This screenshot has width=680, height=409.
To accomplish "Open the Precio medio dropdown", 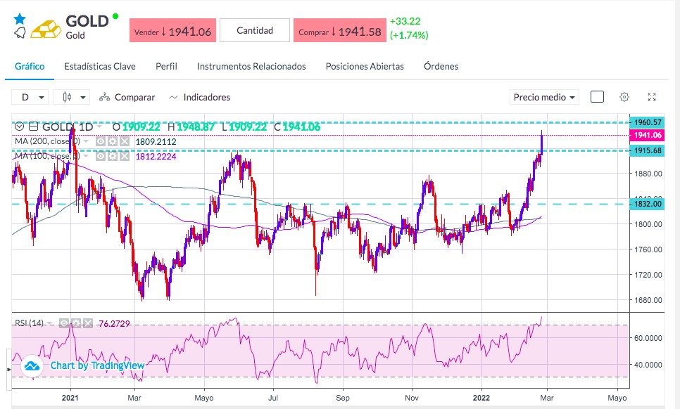I will pyautogui.click(x=544, y=98).
